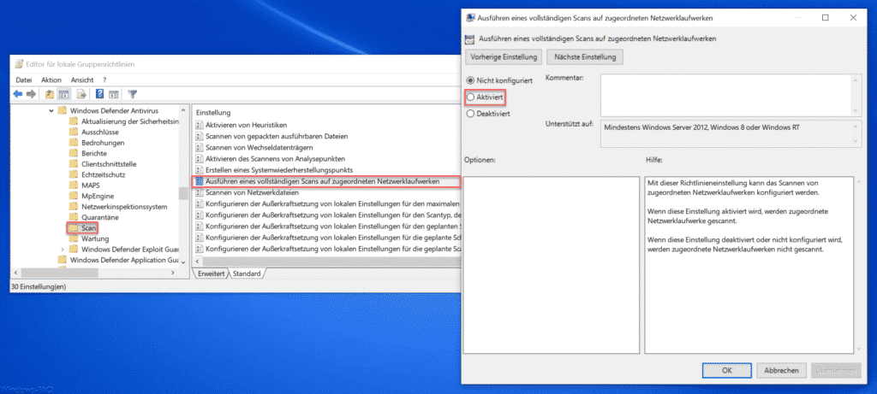
Task: Click the OK button
Action: tap(726, 370)
